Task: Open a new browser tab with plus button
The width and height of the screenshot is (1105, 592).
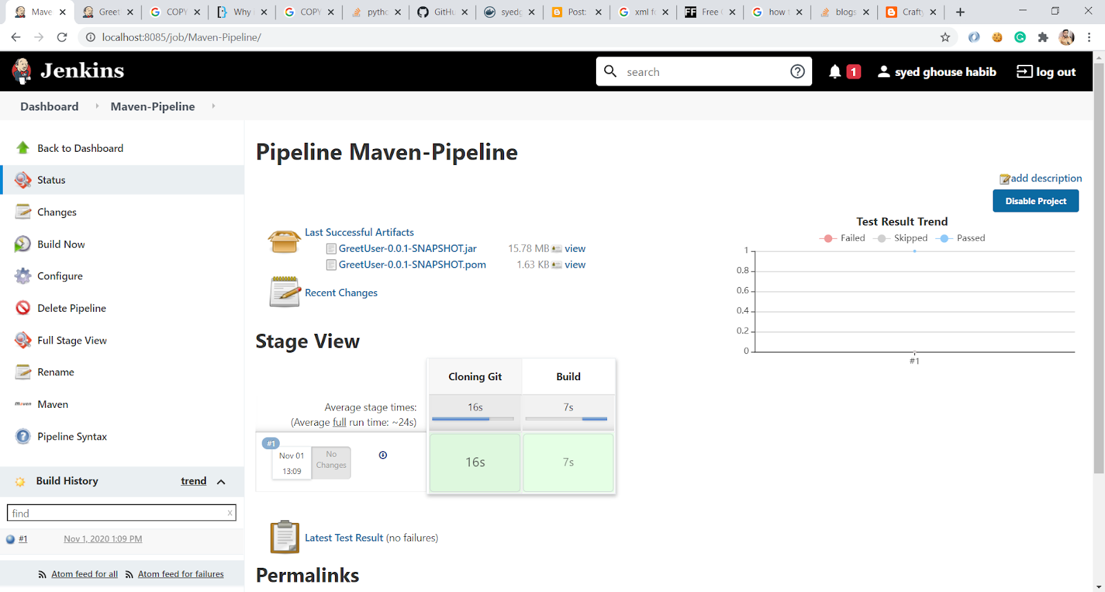Action: [x=960, y=12]
